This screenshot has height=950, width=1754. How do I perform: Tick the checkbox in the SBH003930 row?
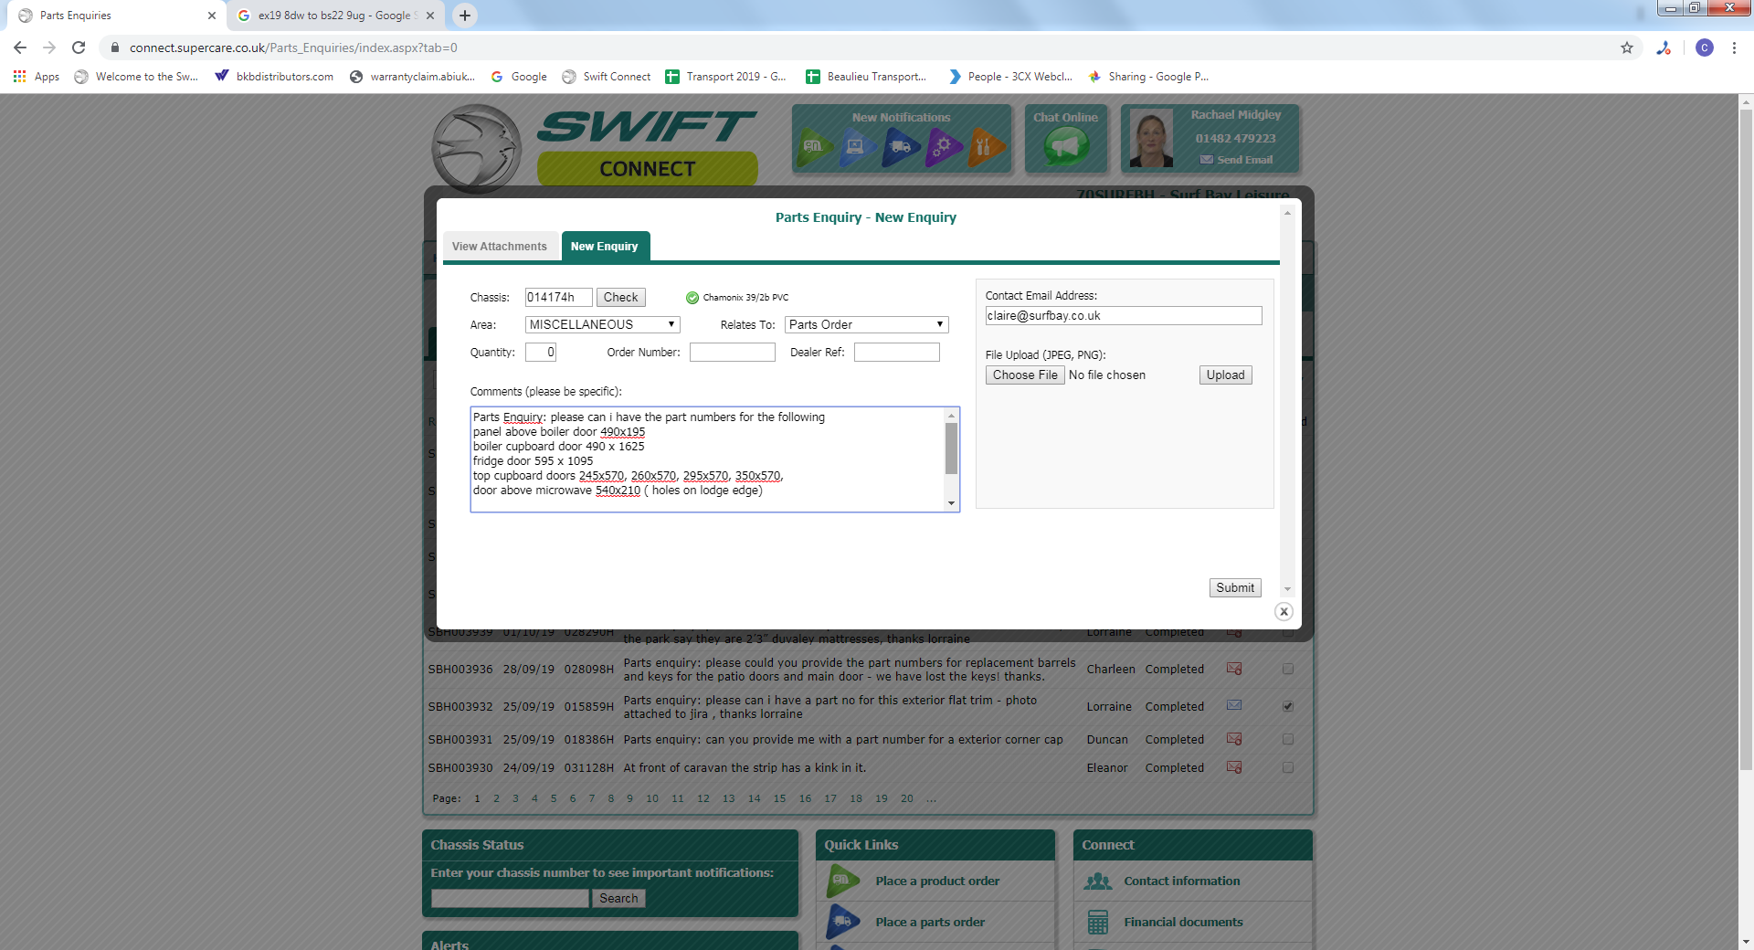(x=1288, y=767)
